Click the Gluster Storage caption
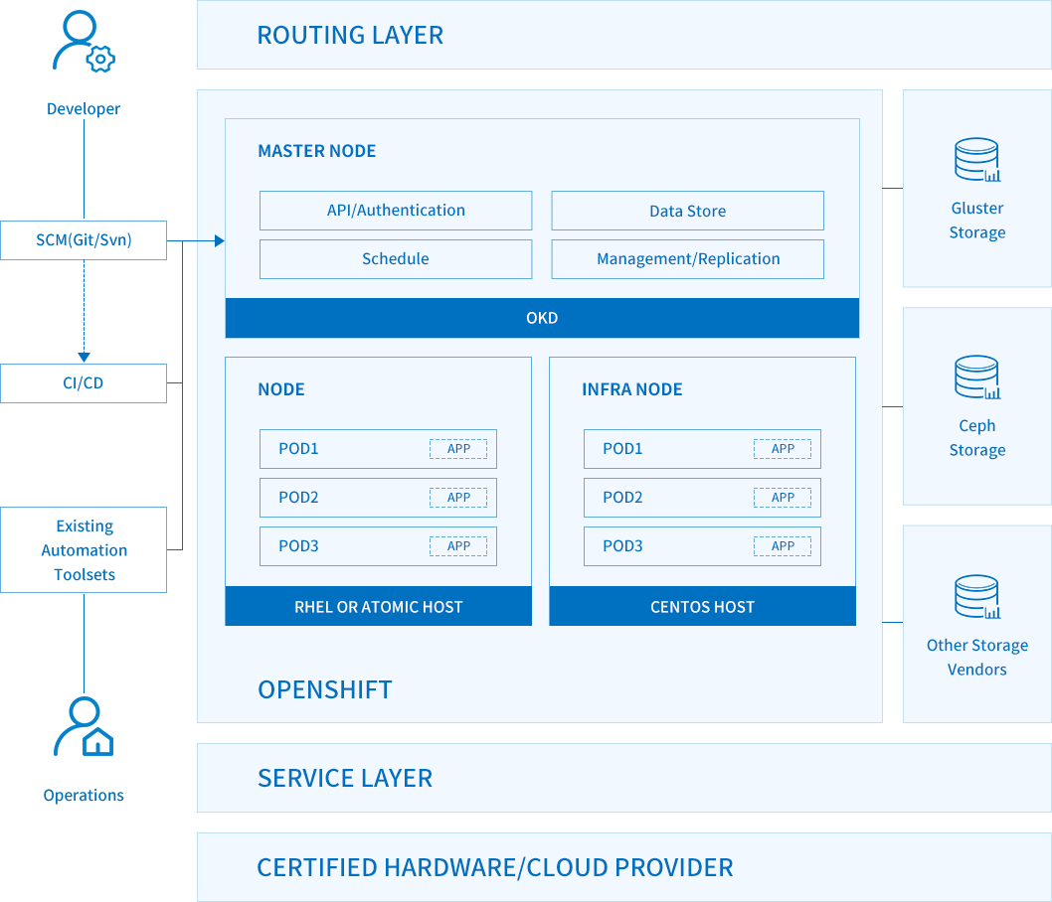 977,221
